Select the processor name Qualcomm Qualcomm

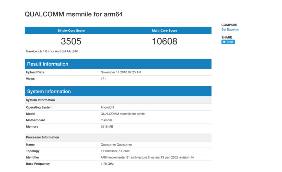(x=116, y=145)
